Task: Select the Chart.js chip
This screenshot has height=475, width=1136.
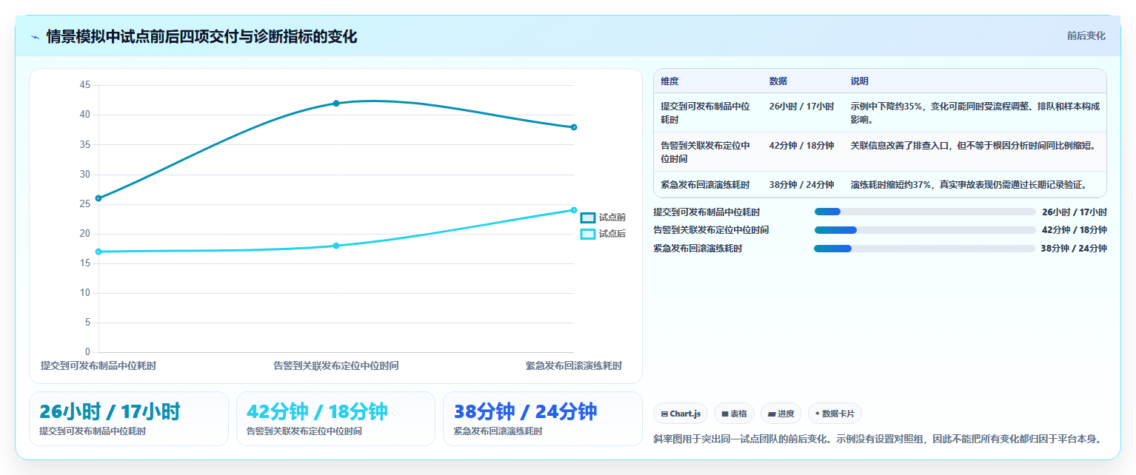Action: click(x=681, y=414)
